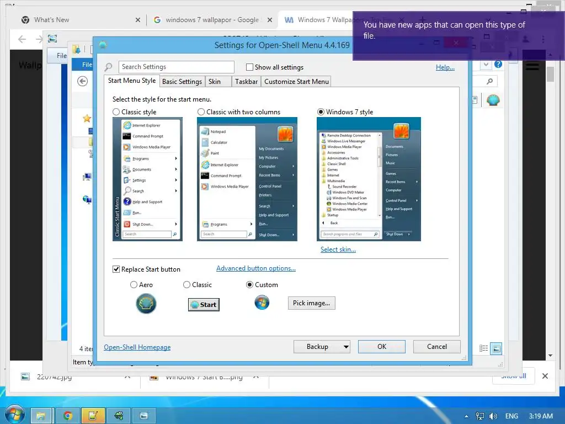The image size is (565, 424).
Task: Select the Start Menu Style tab
Action: tap(132, 81)
